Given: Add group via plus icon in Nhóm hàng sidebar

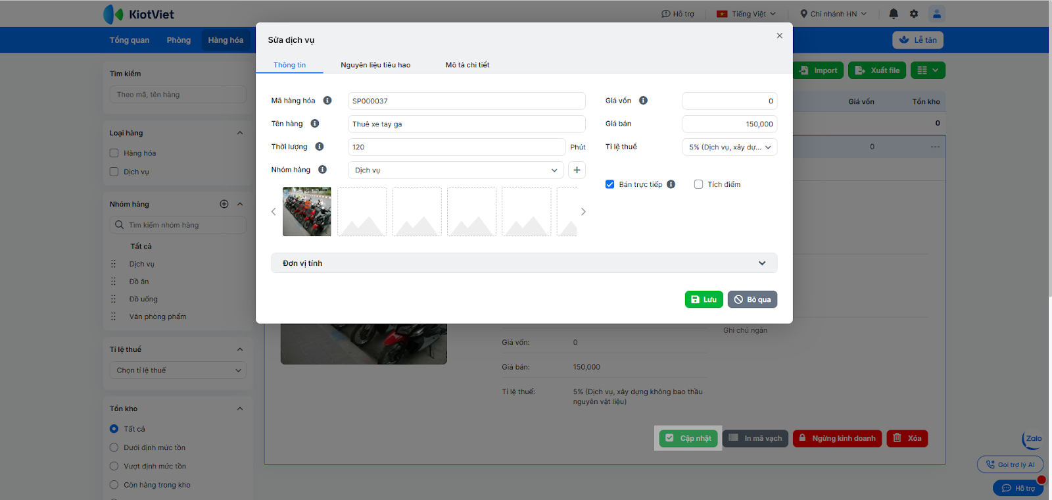Looking at the screenshot, I should coord(224,204).
